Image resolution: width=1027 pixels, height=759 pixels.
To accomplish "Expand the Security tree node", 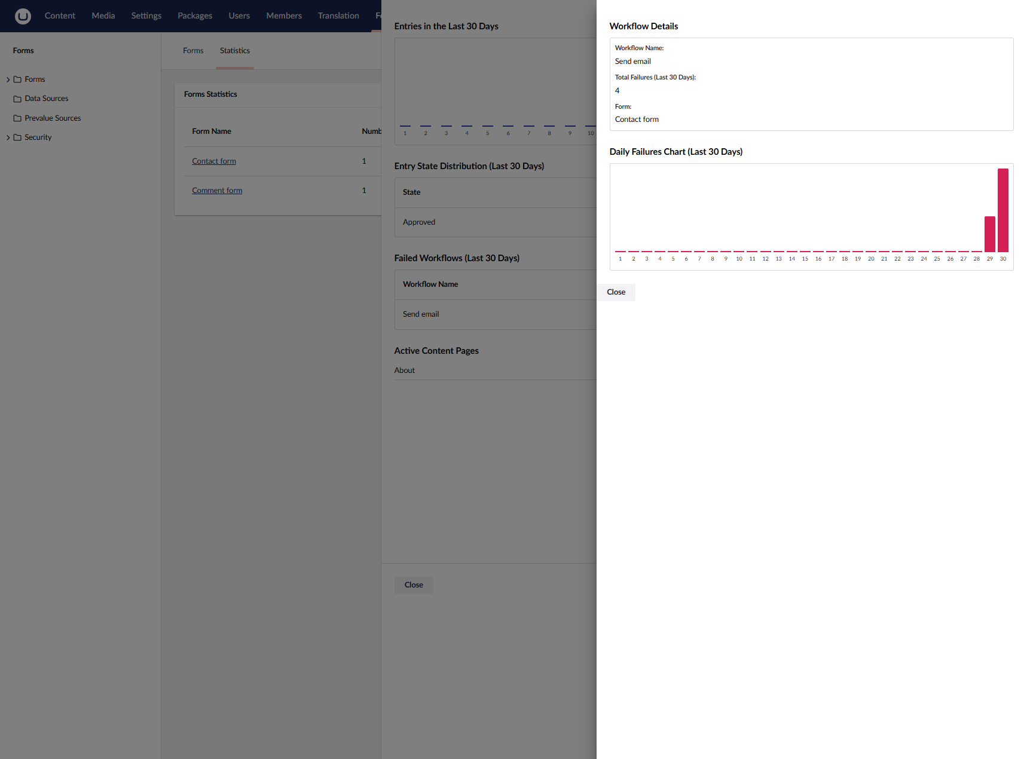I will point(8,137).
